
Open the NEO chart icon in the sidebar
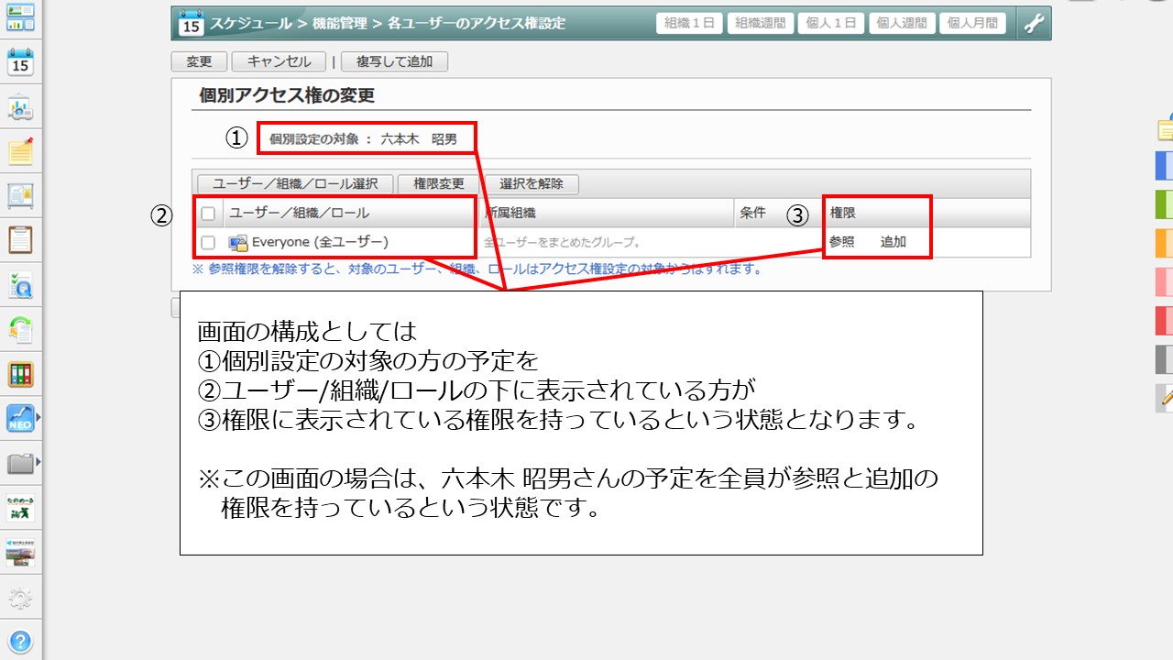(x=19, y=419)
